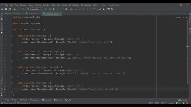
Task: Click the Run with Coverage icon
Action: [x=54, y=9]
